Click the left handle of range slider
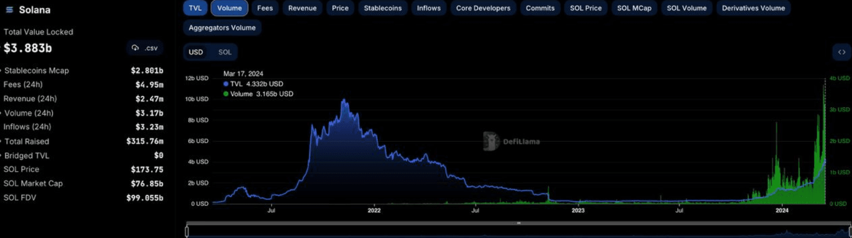Image resolution: width=852 pixels, height=238 pixels. [187, 231]
